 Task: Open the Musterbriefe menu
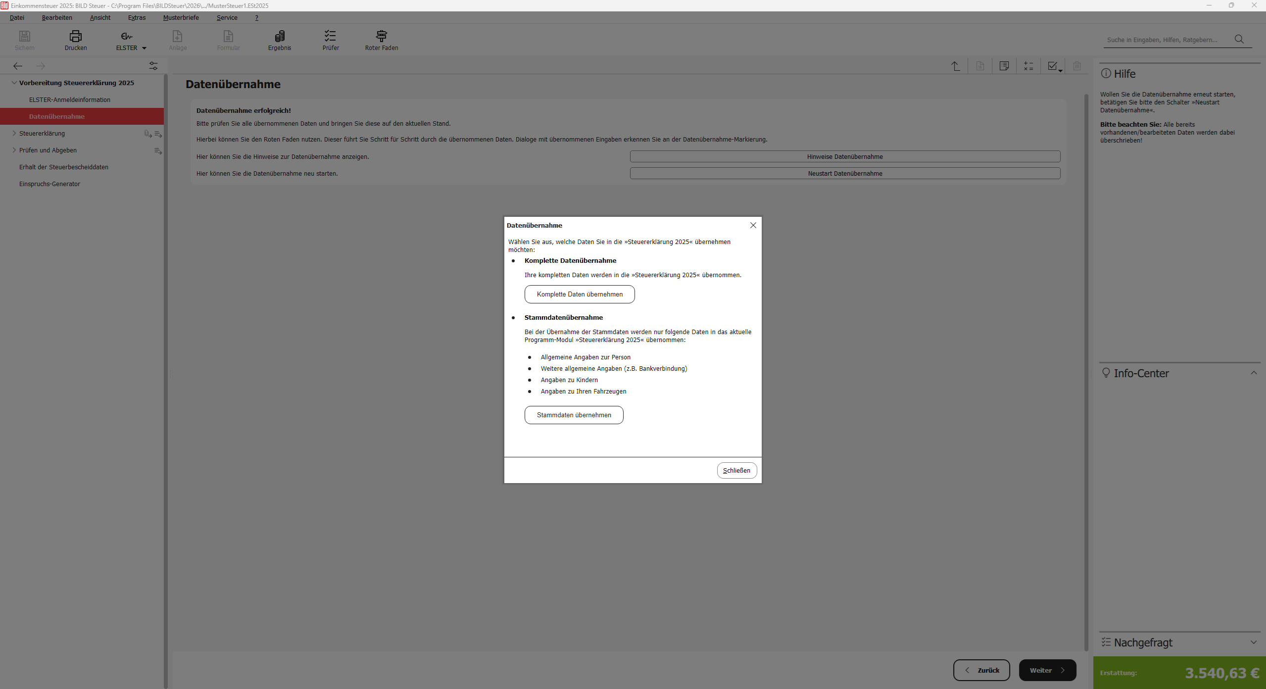coord(181,17)
